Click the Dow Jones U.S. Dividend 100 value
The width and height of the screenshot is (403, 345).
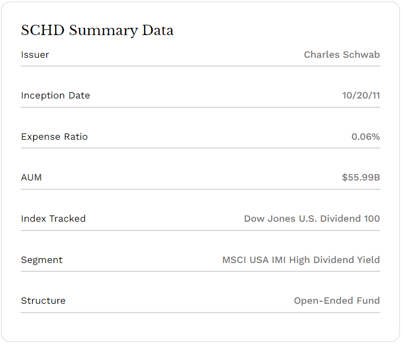(312, 219)
